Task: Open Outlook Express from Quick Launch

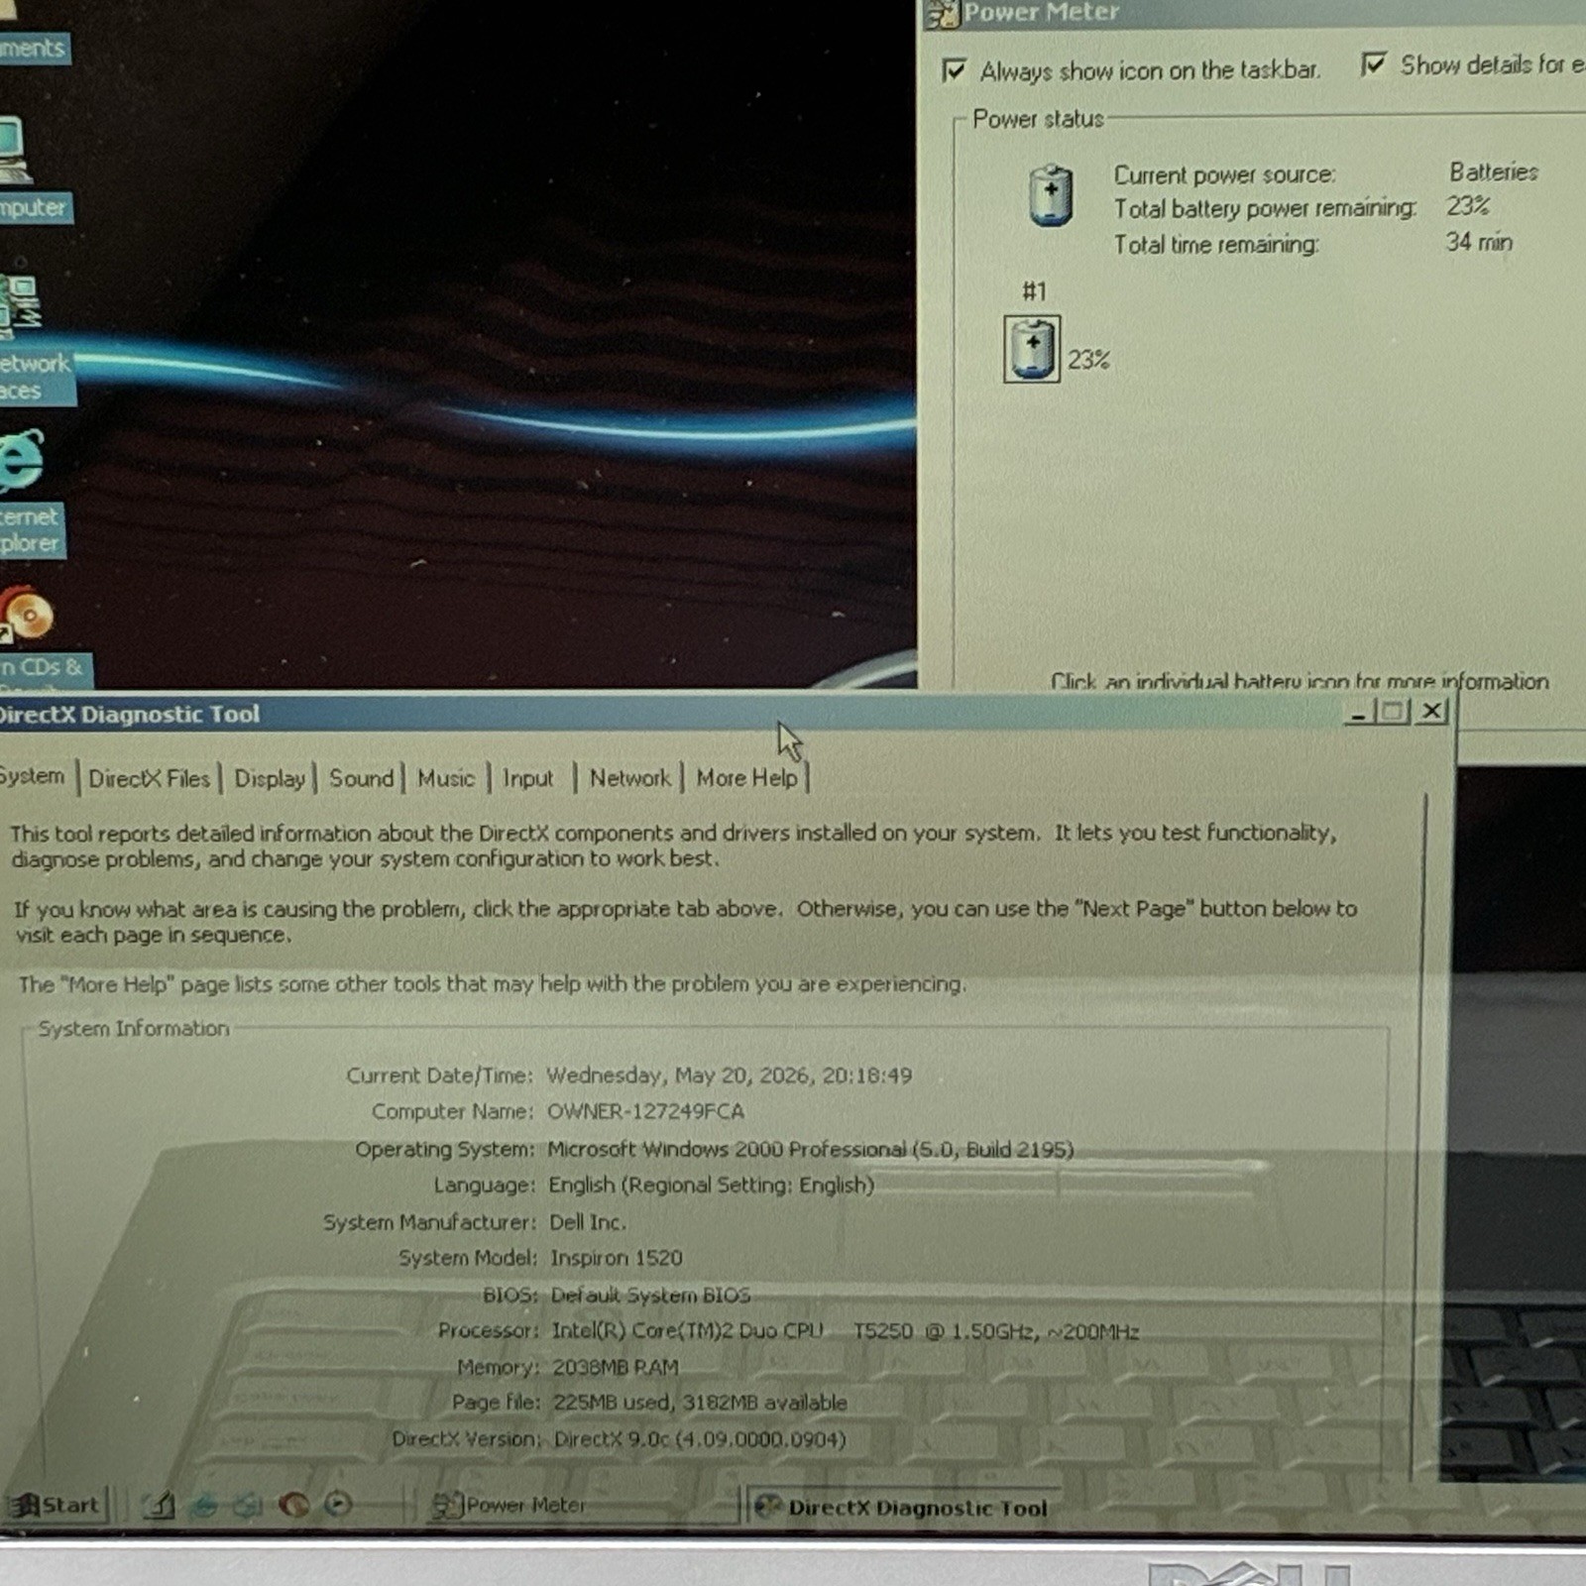Action: tap(248, 1506)
